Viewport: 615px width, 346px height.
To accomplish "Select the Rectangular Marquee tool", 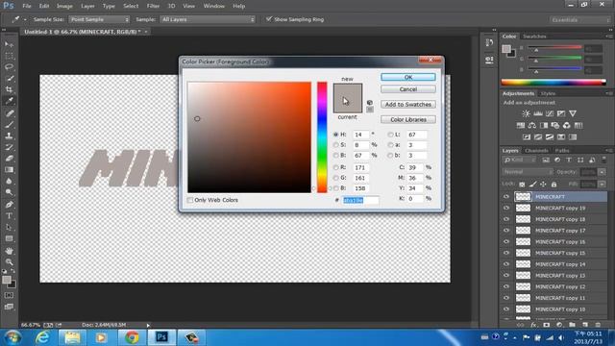I will click(x=9, y=56).
